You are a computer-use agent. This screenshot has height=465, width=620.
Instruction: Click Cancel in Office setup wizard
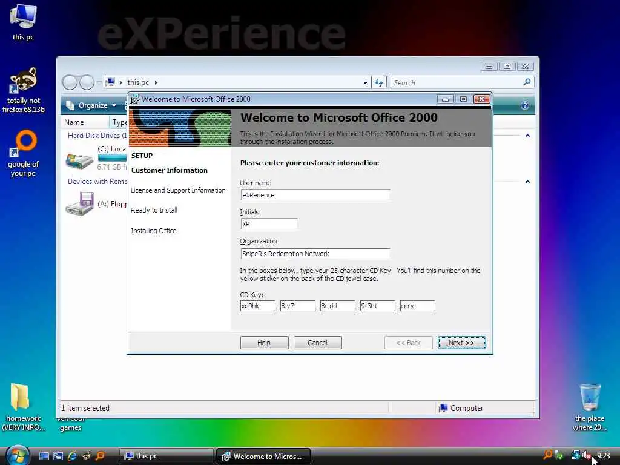click(317, 343)
